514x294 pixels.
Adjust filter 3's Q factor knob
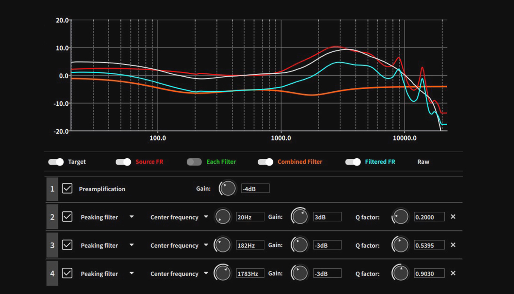(400, 245)
